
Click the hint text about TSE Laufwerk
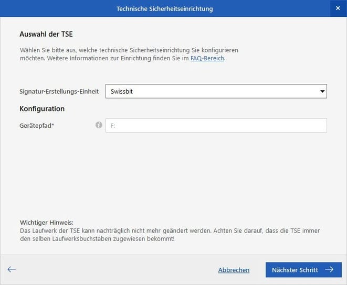(170, 235)
